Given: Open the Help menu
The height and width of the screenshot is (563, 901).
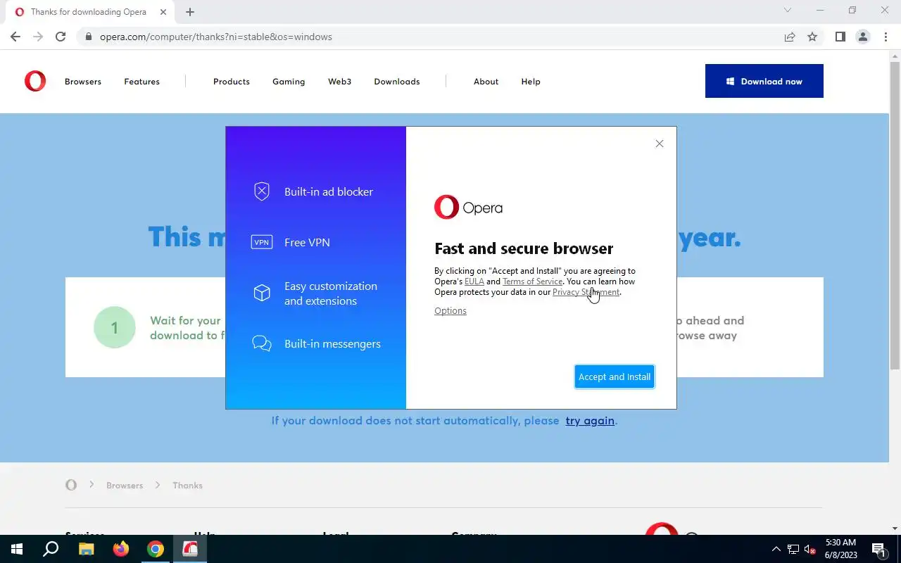Looking at the screenshot, I should pyautogui.click(x=531, y=82).
